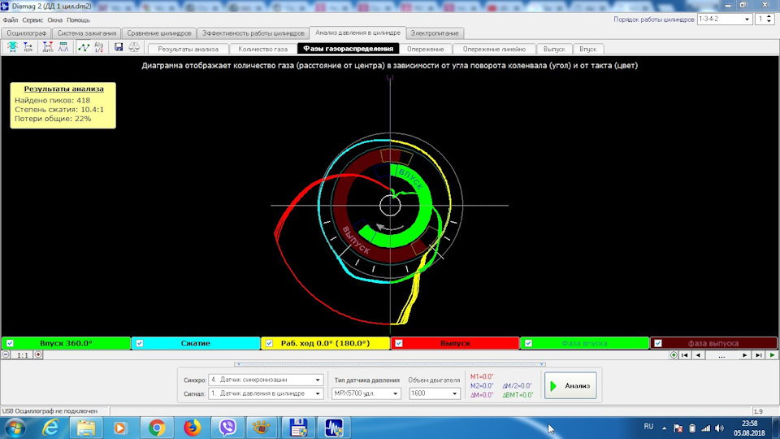Open the Сервис menu

point(32,20)
